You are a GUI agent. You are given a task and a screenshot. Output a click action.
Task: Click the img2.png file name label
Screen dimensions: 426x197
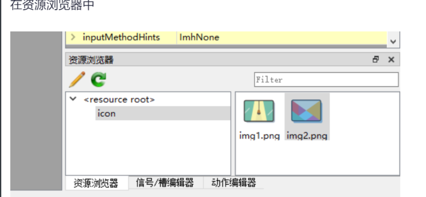point(307,136)
